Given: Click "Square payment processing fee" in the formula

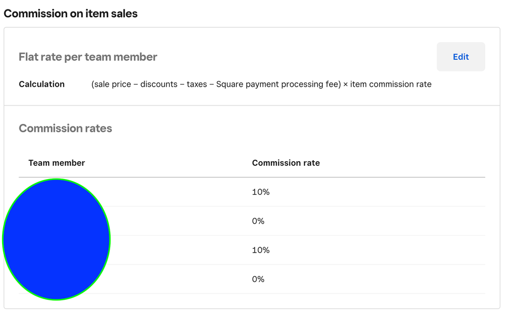Looking at the screenshot, I should [278, 84].
